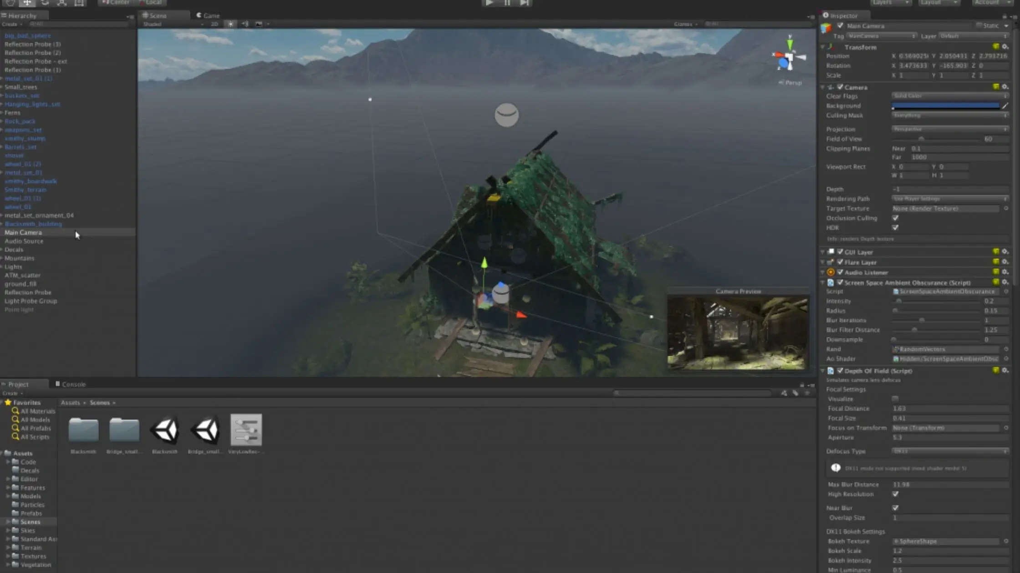Viewport: 1020px width, 573px height.
Task: Disable the Occlusion Culling checkbox
Action: (895, 218)
